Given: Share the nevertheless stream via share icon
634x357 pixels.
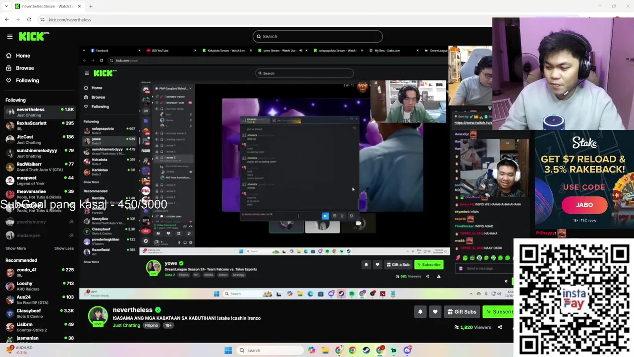Looking at the screenshot, I should (500, 327).
